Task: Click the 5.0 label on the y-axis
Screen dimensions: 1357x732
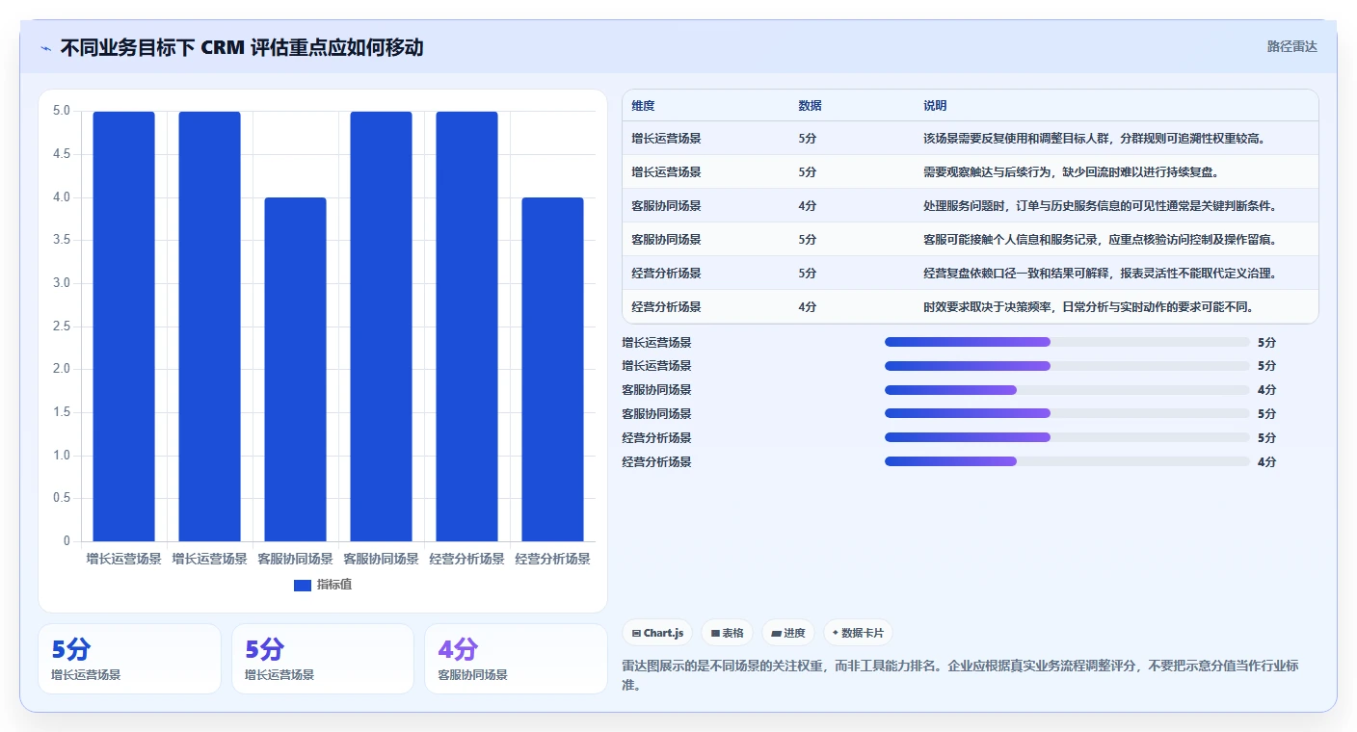Action: [62, 111]
